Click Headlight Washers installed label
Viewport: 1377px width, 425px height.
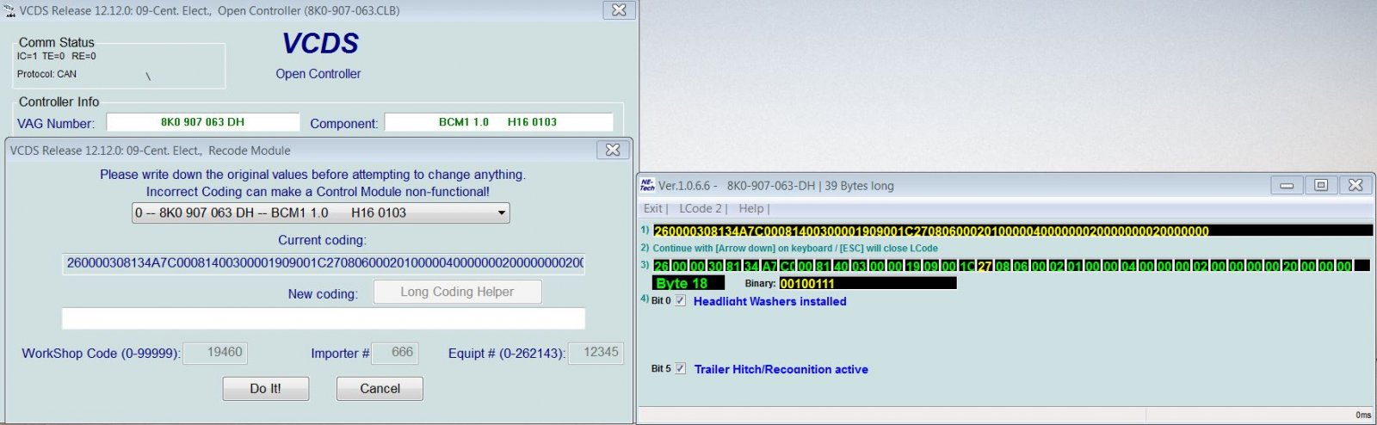770,301
